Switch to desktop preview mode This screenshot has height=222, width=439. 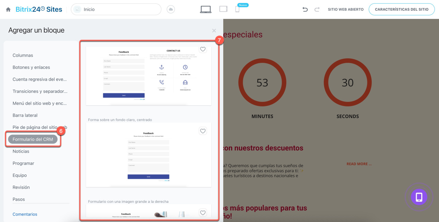coord(205,10)
